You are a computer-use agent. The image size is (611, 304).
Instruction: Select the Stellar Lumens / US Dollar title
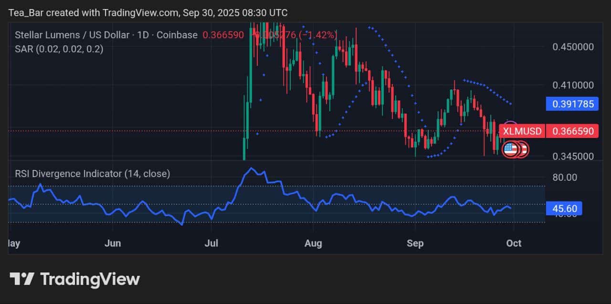point(72,35)
